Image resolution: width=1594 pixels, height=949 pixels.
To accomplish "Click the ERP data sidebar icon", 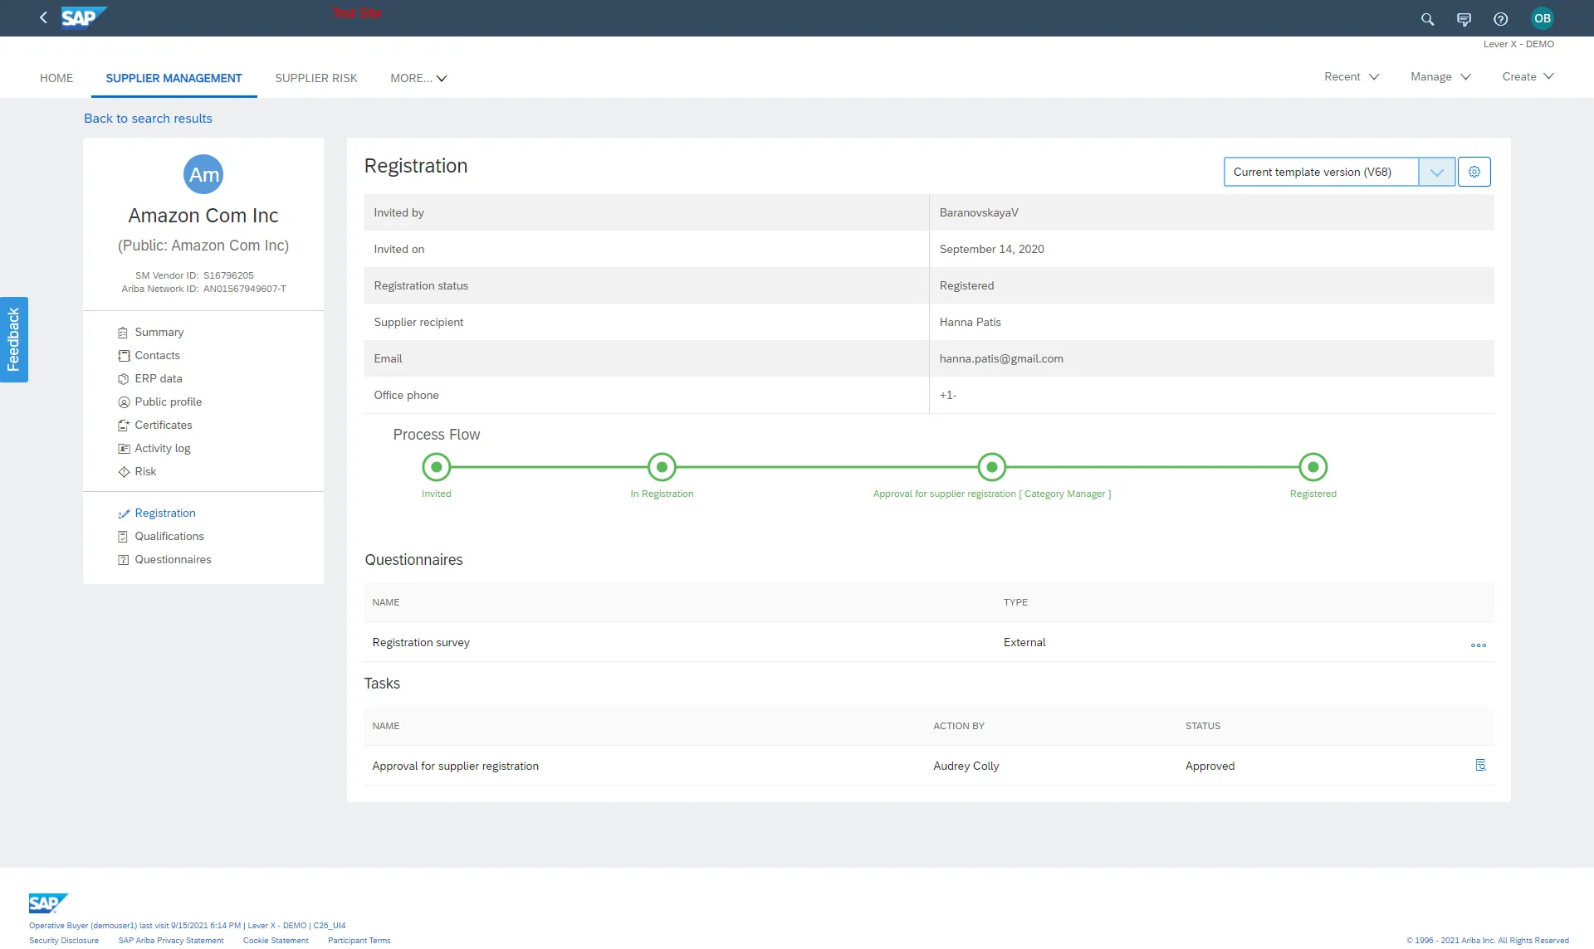I will click(122, 378).
